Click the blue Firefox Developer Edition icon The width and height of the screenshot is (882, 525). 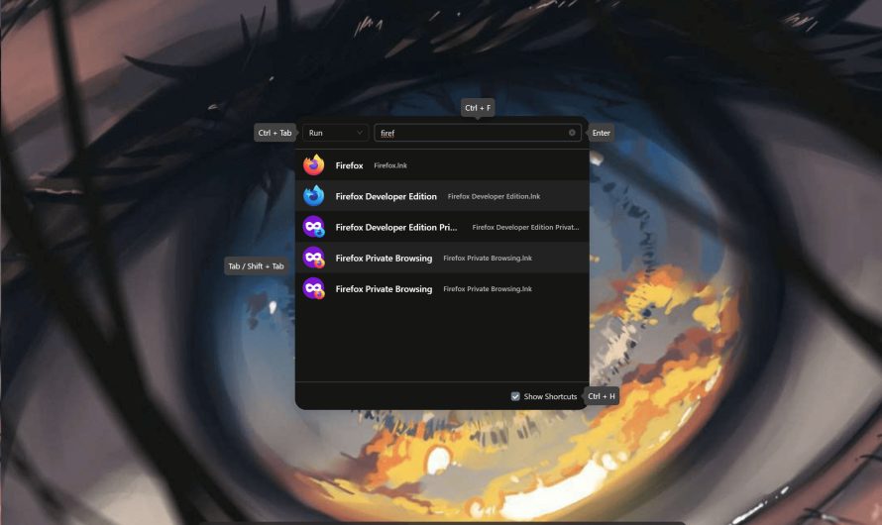314,196
